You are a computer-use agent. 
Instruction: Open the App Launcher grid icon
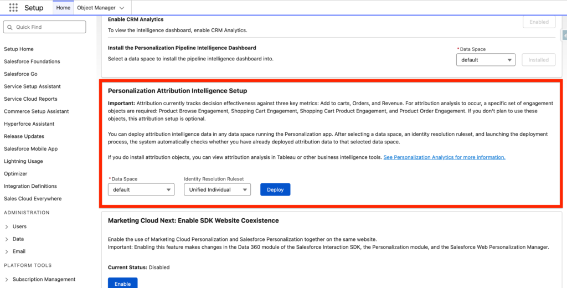[x=13, y=8]
